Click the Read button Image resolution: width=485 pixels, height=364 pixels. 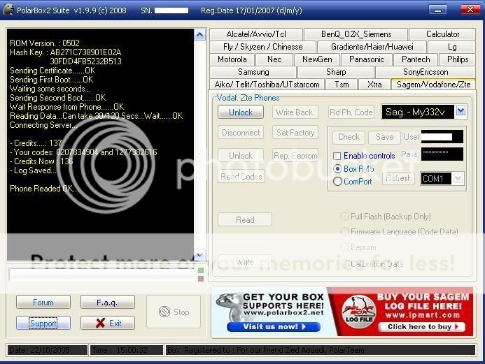245,220
